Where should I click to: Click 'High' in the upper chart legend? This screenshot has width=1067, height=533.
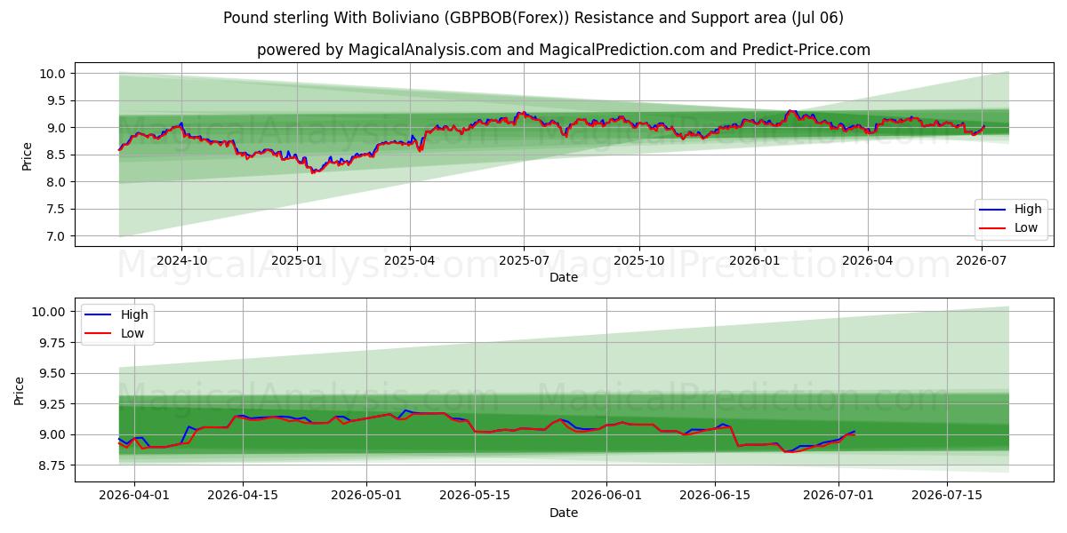[x=1028, y=210]
